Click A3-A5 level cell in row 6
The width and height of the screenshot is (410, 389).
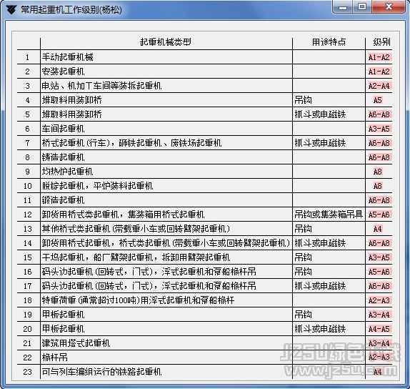[379, 129]
